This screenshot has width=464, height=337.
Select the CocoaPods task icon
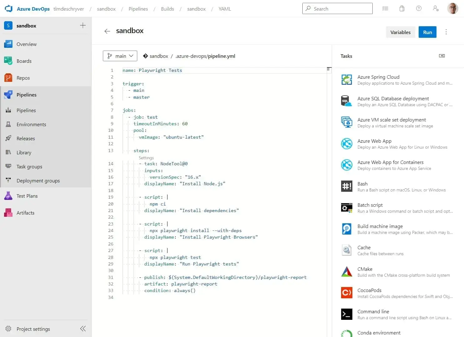346,293
